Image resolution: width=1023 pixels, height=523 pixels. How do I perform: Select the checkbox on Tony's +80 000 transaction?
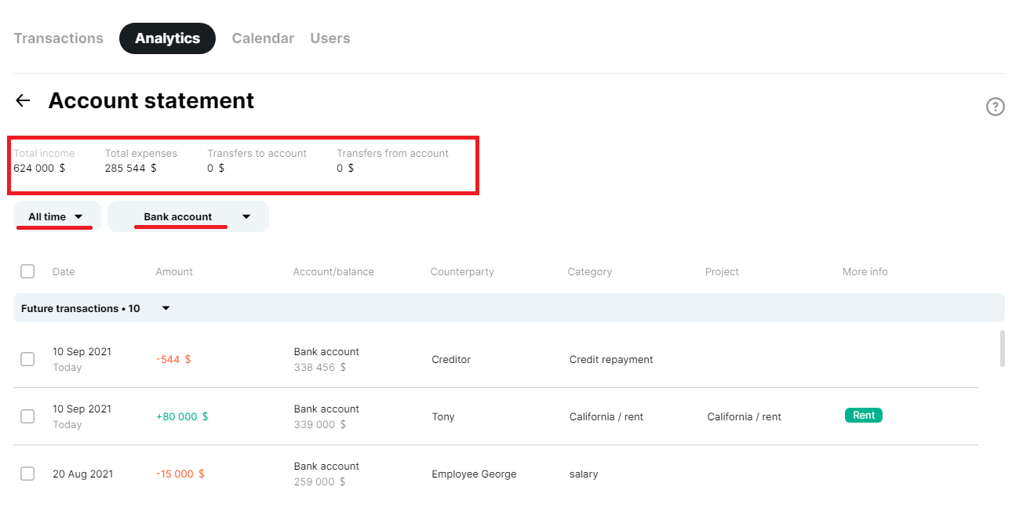click(x=27, y=416)
